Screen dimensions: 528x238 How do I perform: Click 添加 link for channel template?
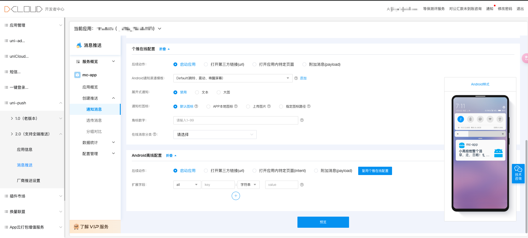(303, 78)
